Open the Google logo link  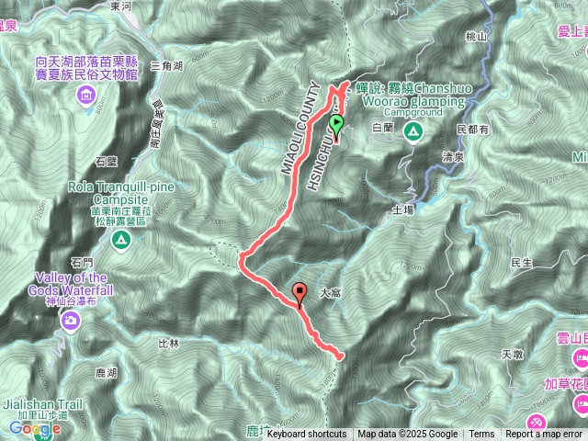pos(35,428)
